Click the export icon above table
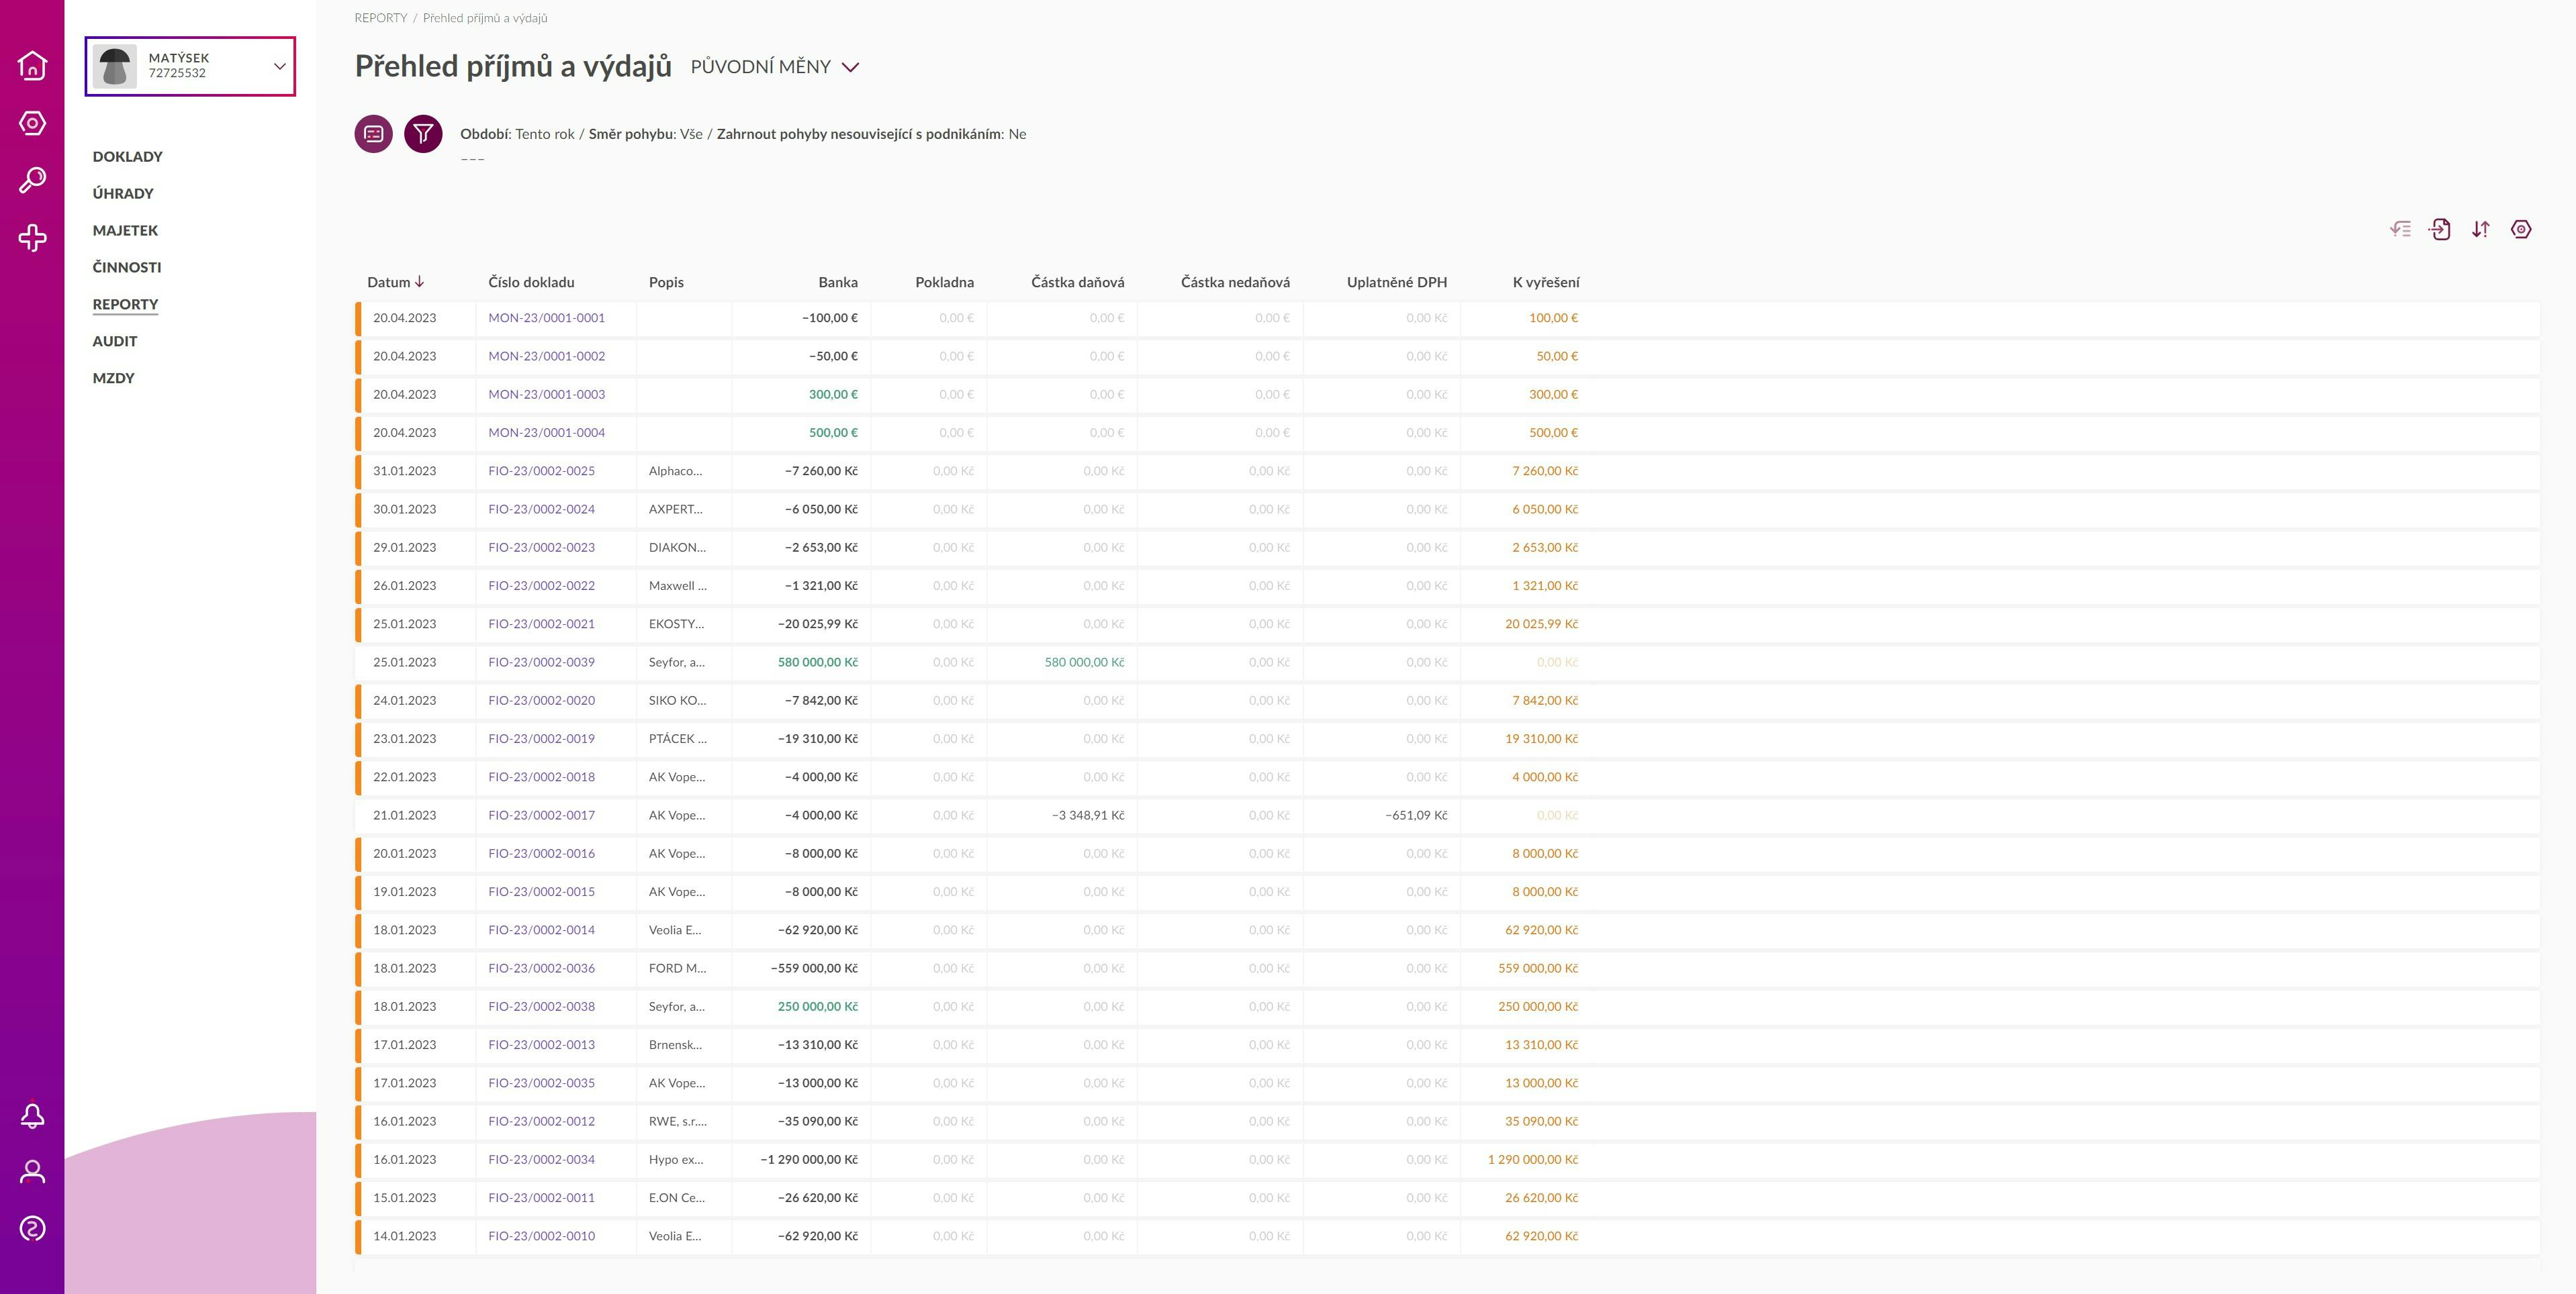The image size is (2576, 1294). pyautogui.click(x=2440, y=230)
